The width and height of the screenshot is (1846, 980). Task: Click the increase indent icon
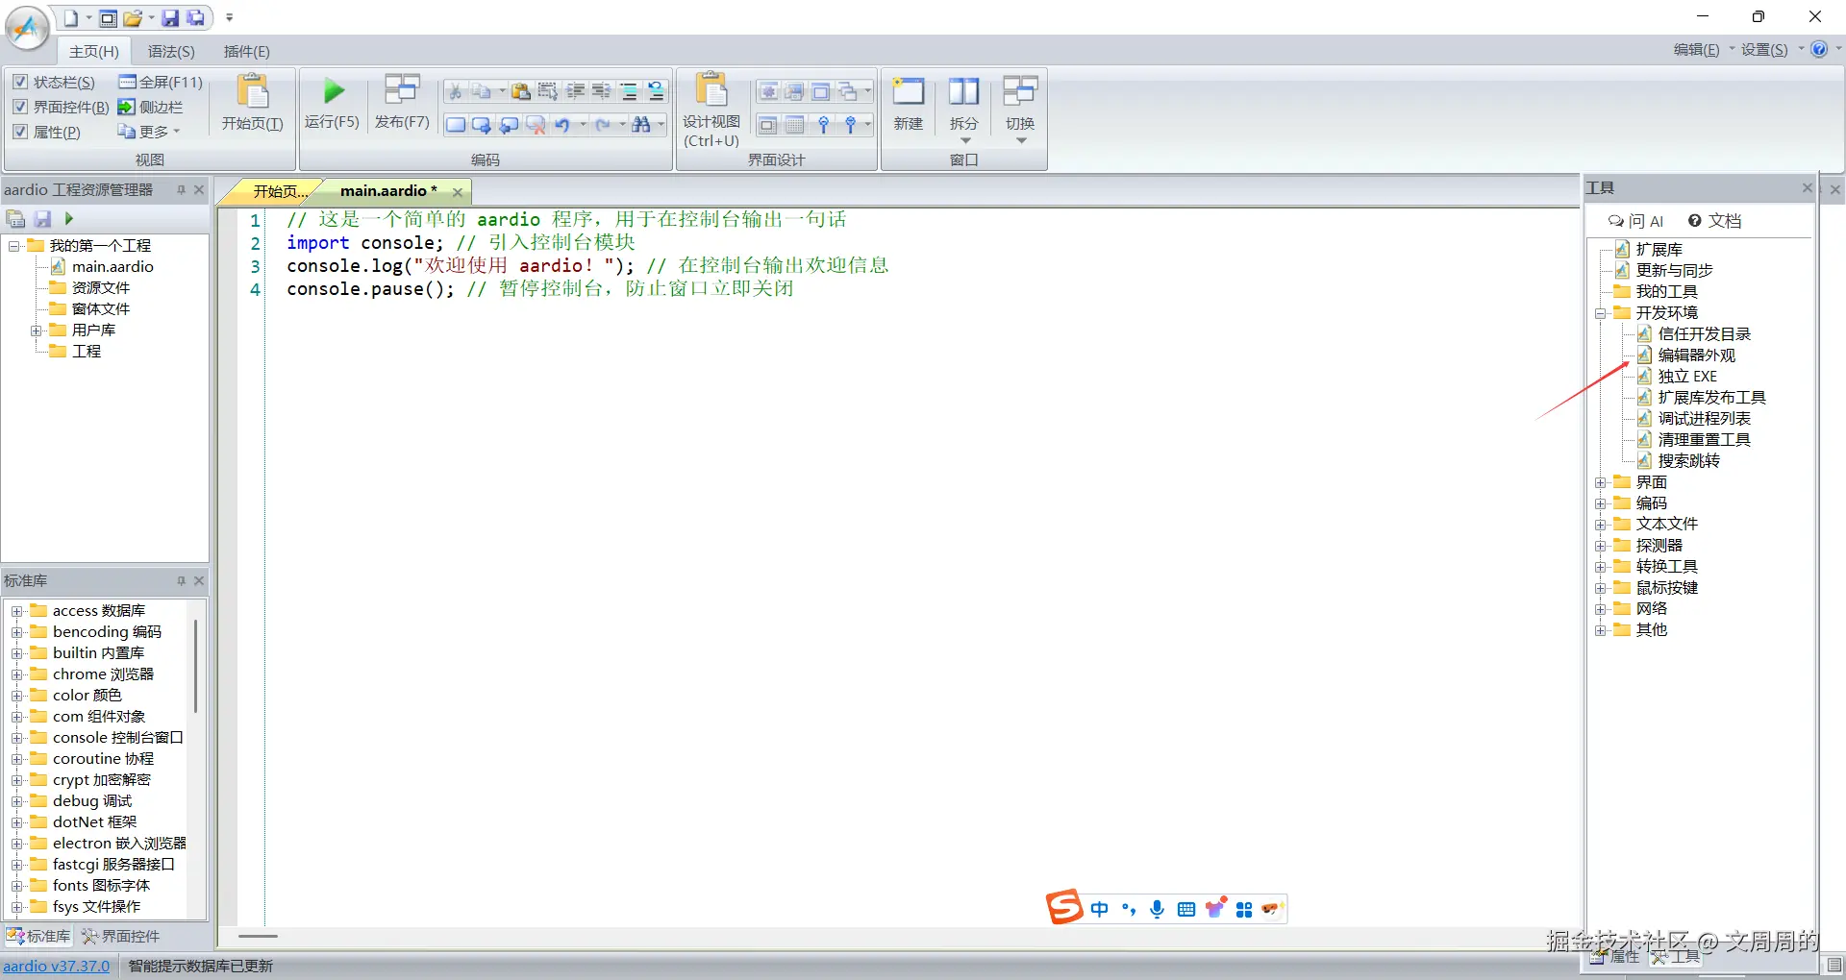(x=575, y=91)
